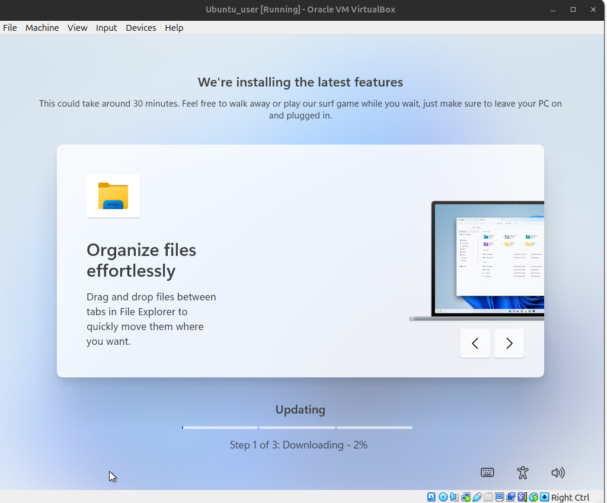Click 'We're installing the latest features' heading

(301, 82)
